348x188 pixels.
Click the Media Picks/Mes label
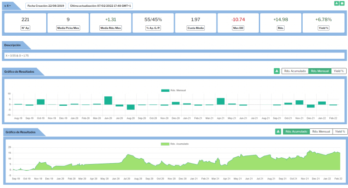[68, 28]
